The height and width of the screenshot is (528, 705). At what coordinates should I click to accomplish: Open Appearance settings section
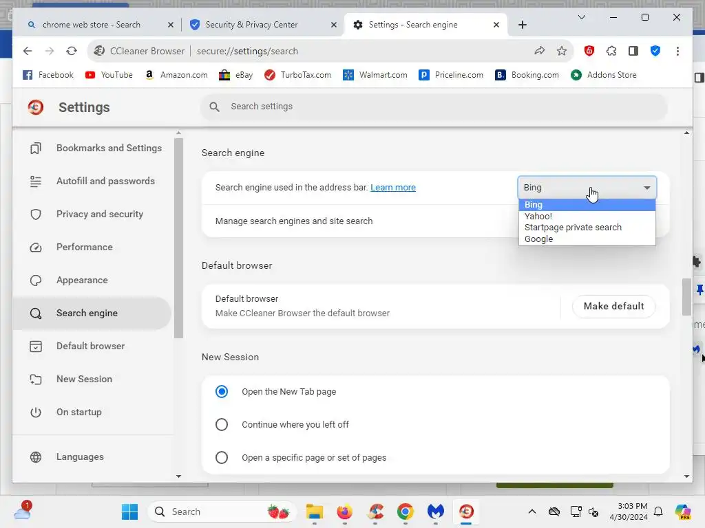point(93,280)
